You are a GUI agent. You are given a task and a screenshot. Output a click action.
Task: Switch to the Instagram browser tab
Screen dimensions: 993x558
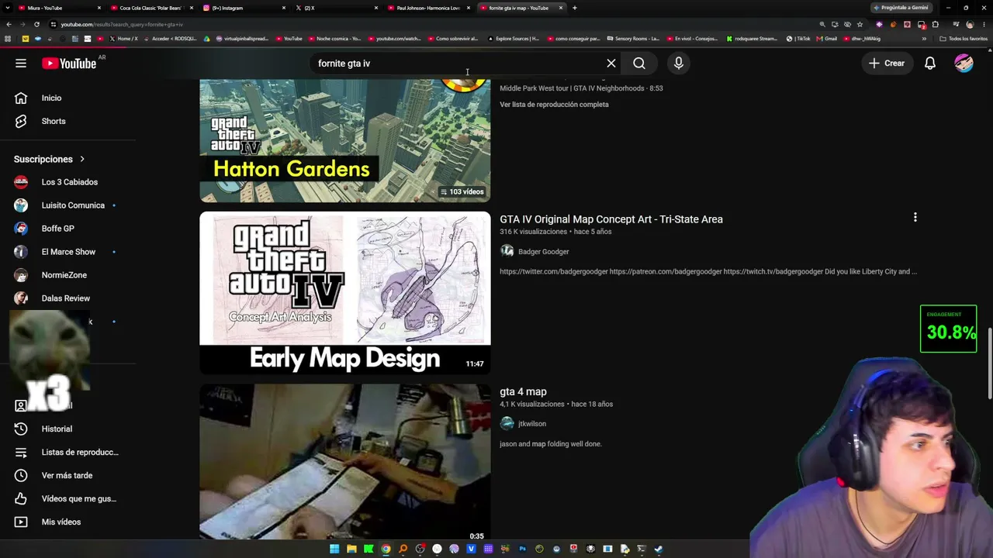click(244, 8)
